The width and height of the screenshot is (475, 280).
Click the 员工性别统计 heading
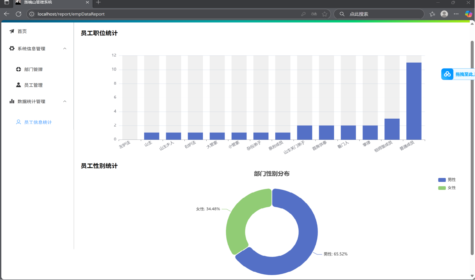pos(99,166)
